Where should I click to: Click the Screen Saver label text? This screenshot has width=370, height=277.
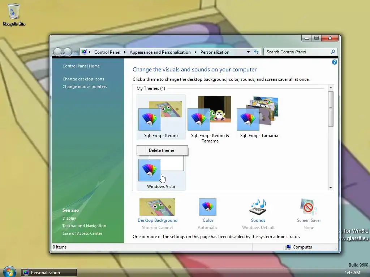[309, 220]
